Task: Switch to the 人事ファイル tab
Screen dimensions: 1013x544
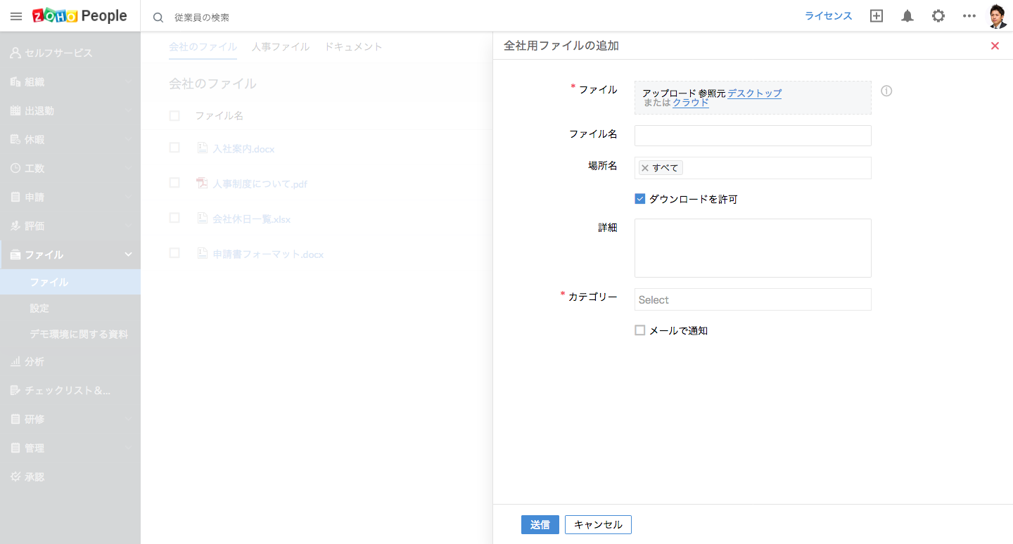Action: coord(280,46)
